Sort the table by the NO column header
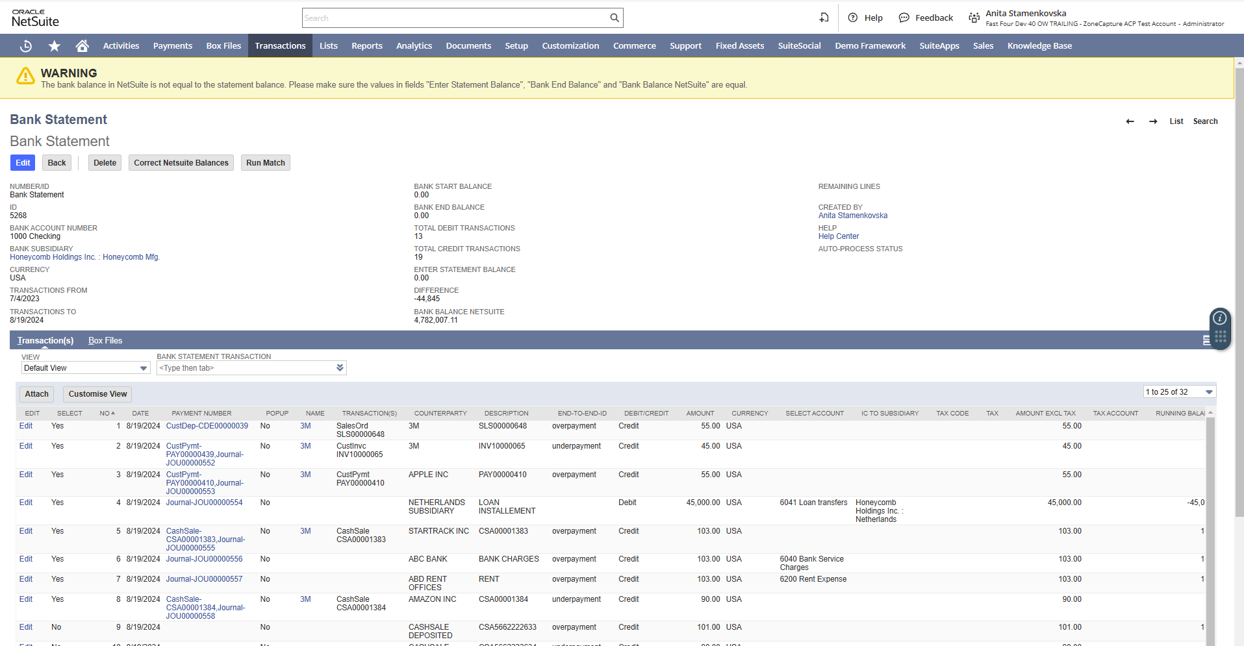The height and width of the screenshot is (646, 1244). click(107, 414)
